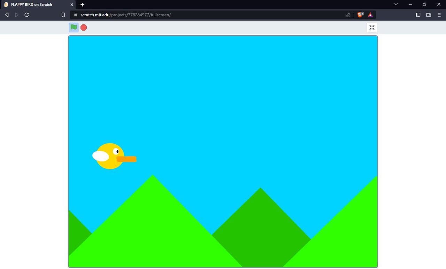Toggle the browser sidebar panel
This screenshot has height=269, width=446.
click(x=418, y=15)
